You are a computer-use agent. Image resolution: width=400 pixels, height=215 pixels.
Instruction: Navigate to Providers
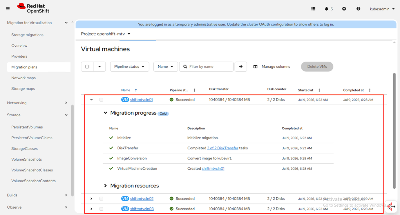click(x=19, y=56)
